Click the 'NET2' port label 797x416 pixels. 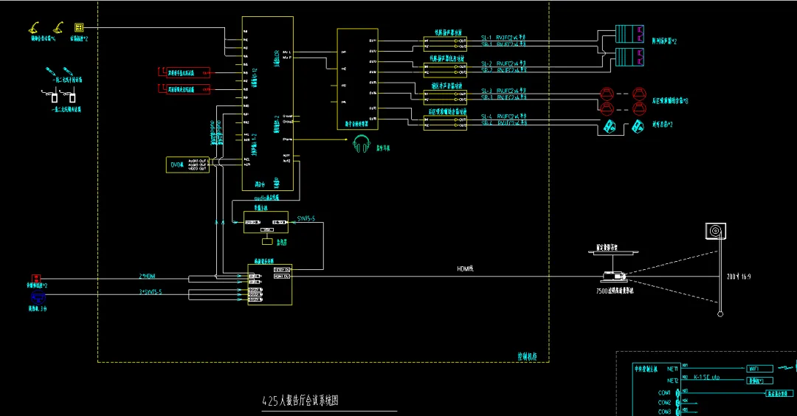[672, 381]
